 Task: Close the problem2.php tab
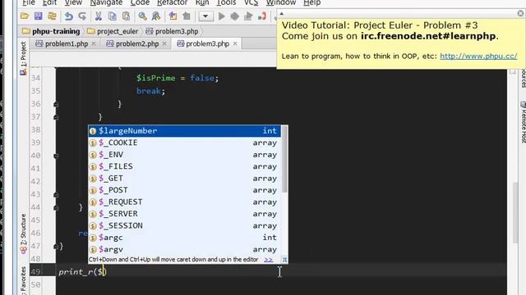[164, 43]
